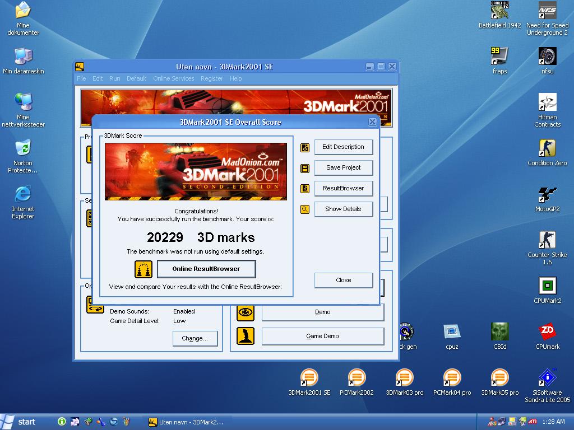Click the Game Demo button

coord(322,336)
